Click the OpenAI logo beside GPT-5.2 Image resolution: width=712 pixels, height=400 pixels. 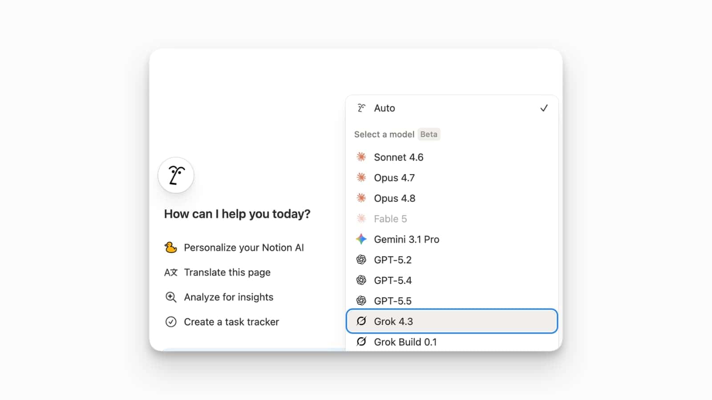coord(361,260)
